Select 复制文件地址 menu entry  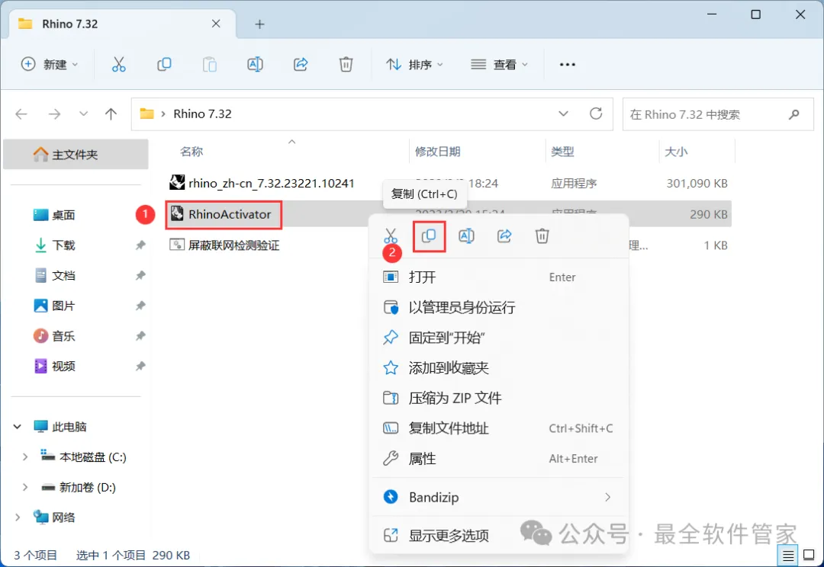(x=498, y=428)
